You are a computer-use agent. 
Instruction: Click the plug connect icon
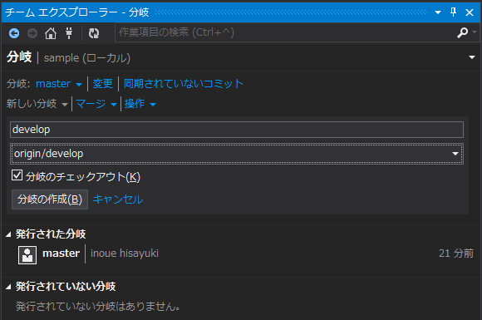pos(69,33)
